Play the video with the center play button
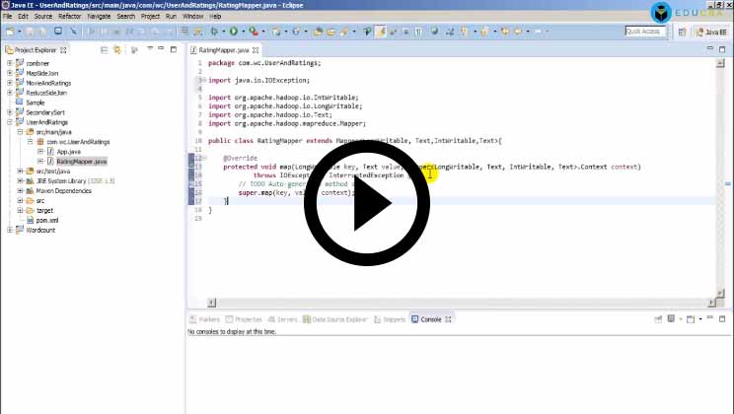734x414 pixels. tap(367, 202)
